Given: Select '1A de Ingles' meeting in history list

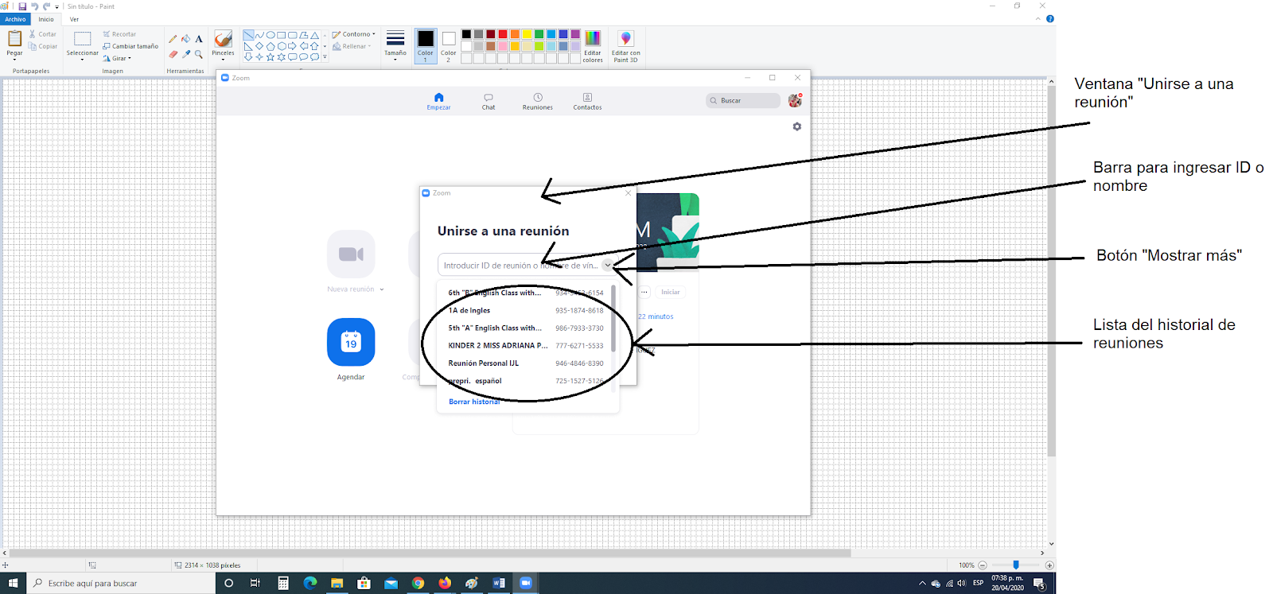Looking at the screenshot, I should pos(525,310).
